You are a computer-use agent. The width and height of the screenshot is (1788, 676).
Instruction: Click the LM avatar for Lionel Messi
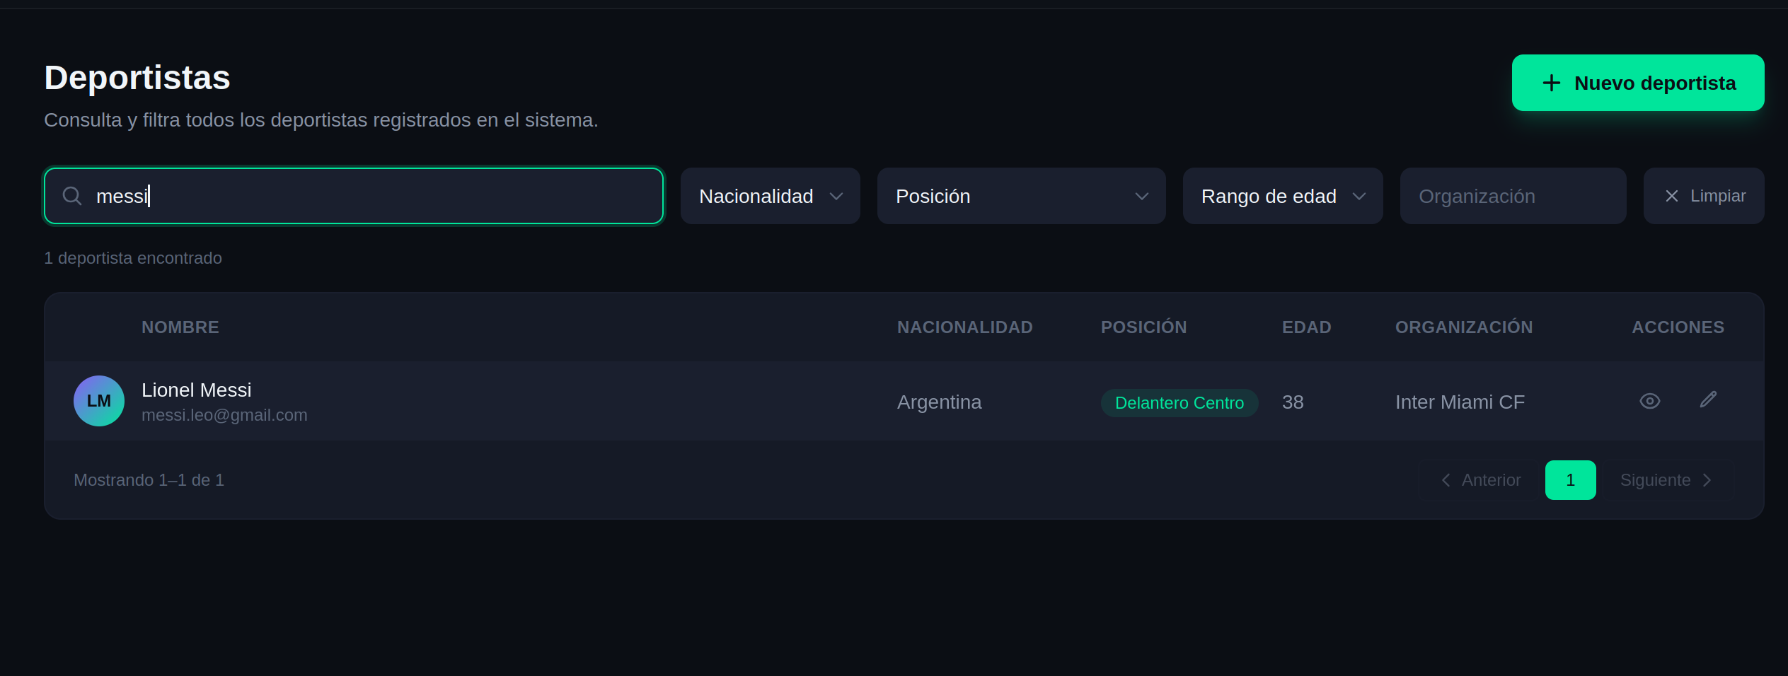click(x=99, y=401)
